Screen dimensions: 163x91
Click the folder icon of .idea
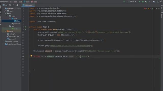(x=8, y=11)
